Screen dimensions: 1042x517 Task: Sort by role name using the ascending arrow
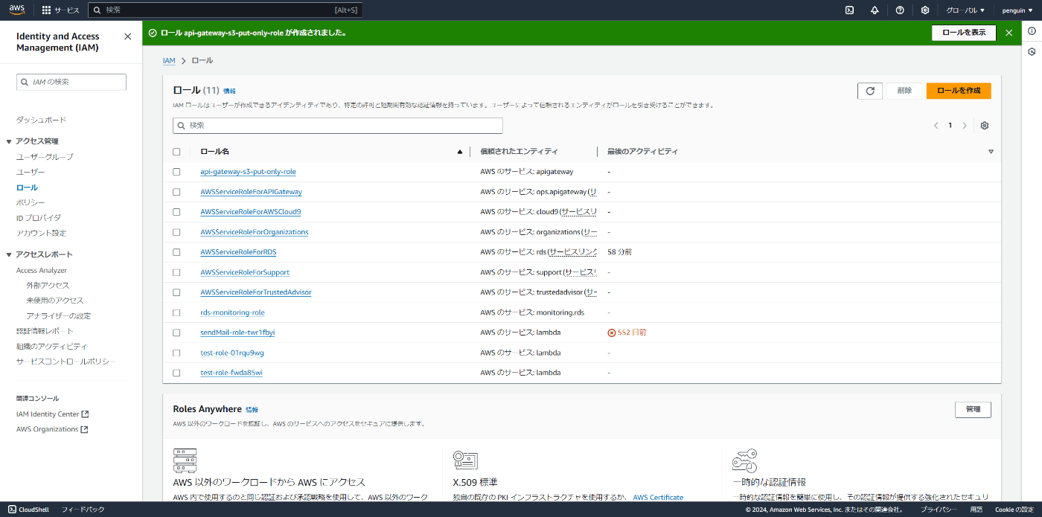[459, 152]
